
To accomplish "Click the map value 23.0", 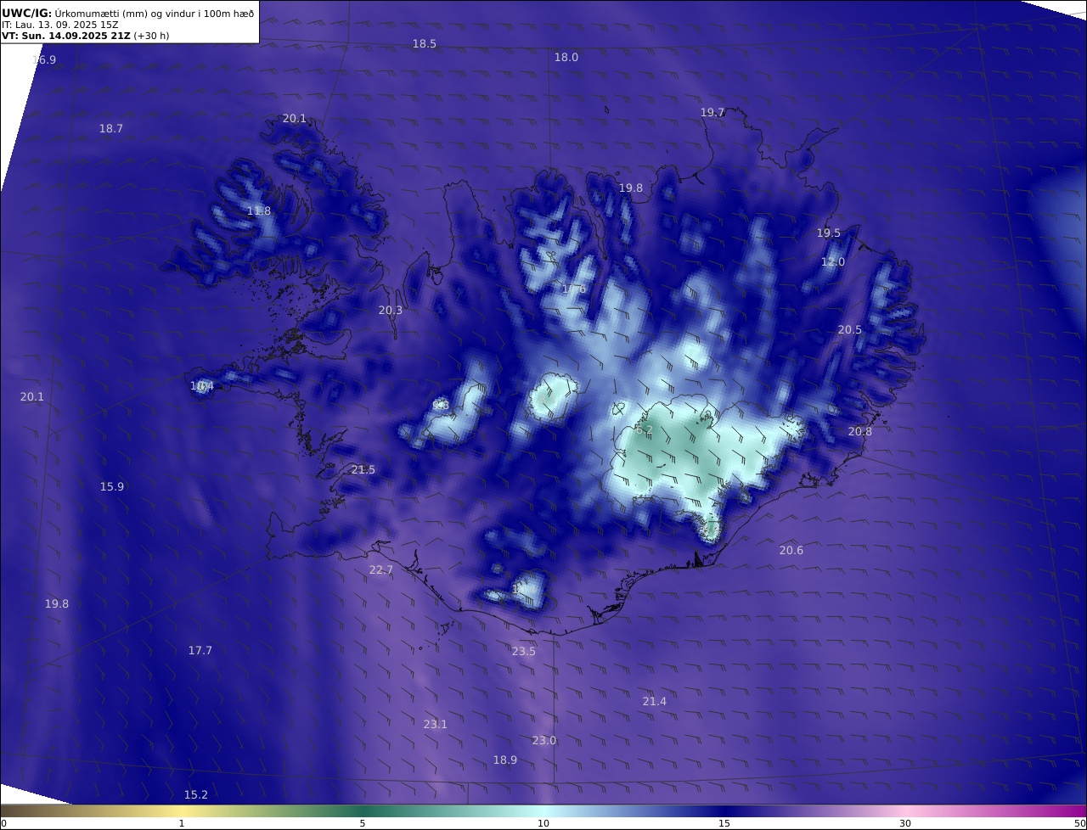I will pyautogui.click(x=544, y=741).
